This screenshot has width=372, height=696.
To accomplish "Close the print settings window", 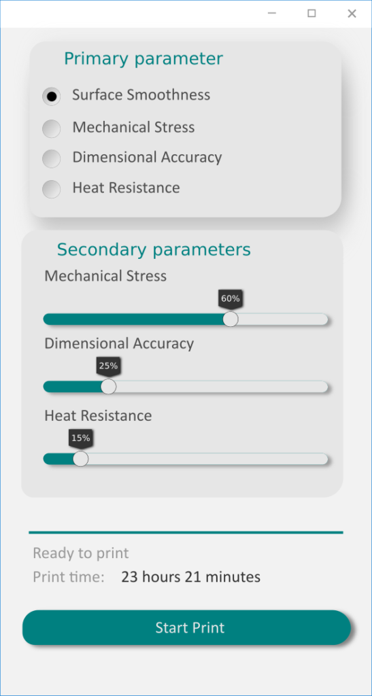I will pos(352,14).
